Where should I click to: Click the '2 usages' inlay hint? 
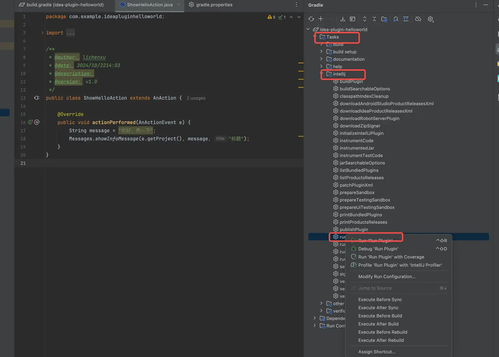[x=196, y=98]
